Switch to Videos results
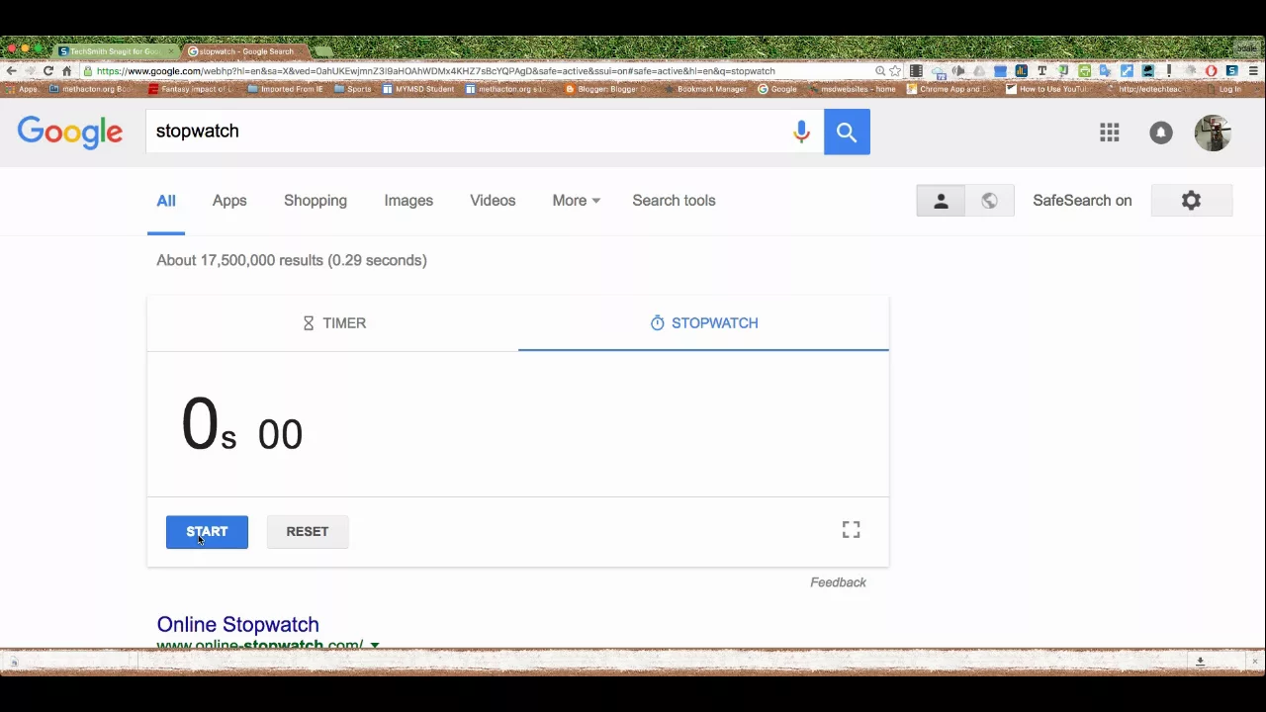This screenshot has width=1266, height=712. [493, 201]
